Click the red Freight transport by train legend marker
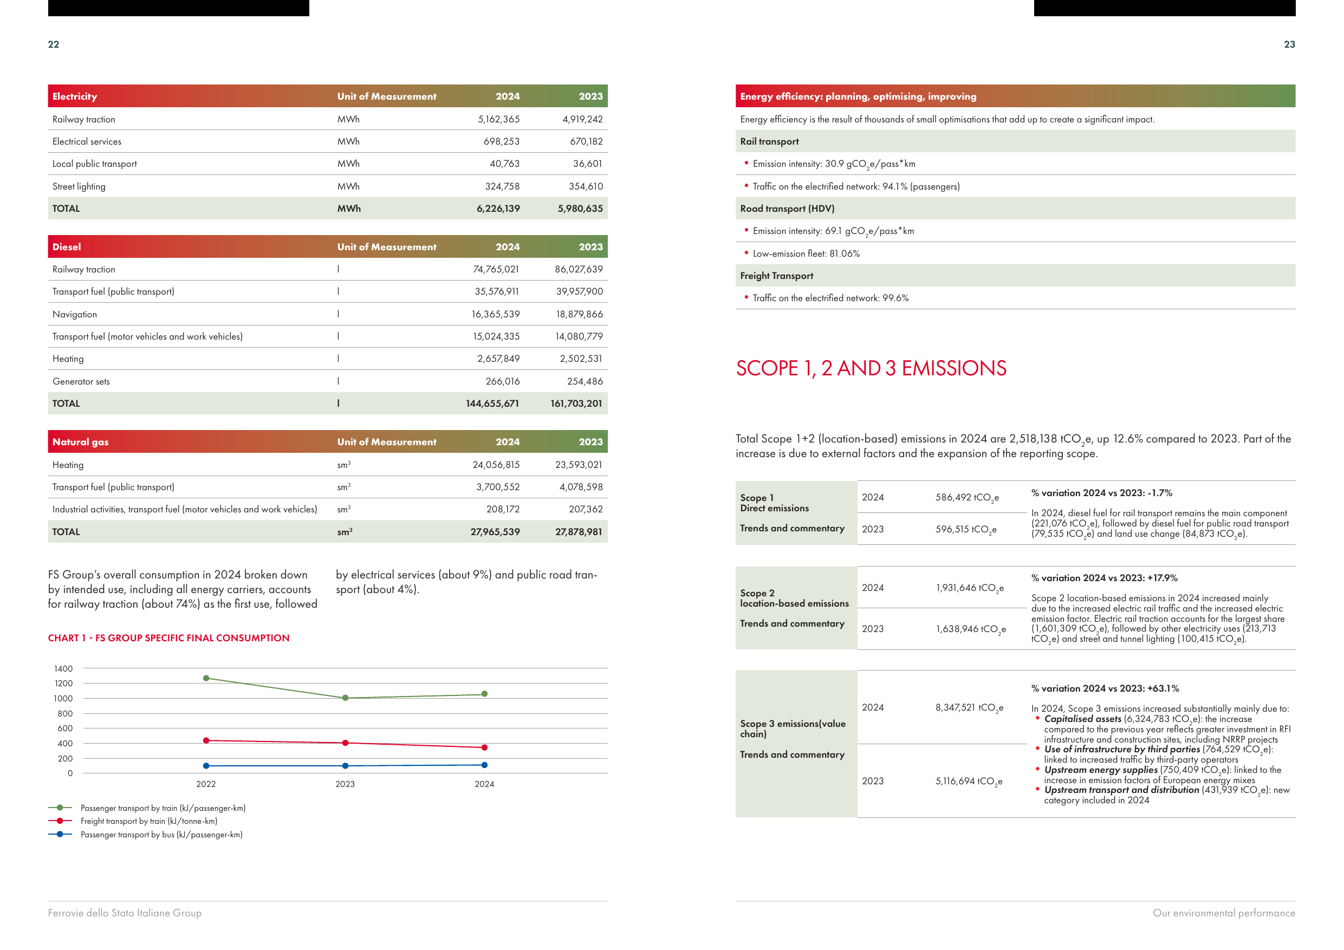 [x=60, y=821]
